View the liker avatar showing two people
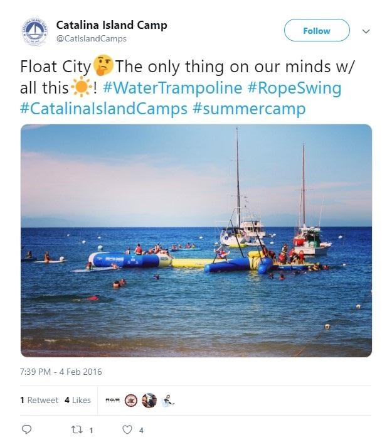Screen dimensions: 392x442 (x=149, y=401)
